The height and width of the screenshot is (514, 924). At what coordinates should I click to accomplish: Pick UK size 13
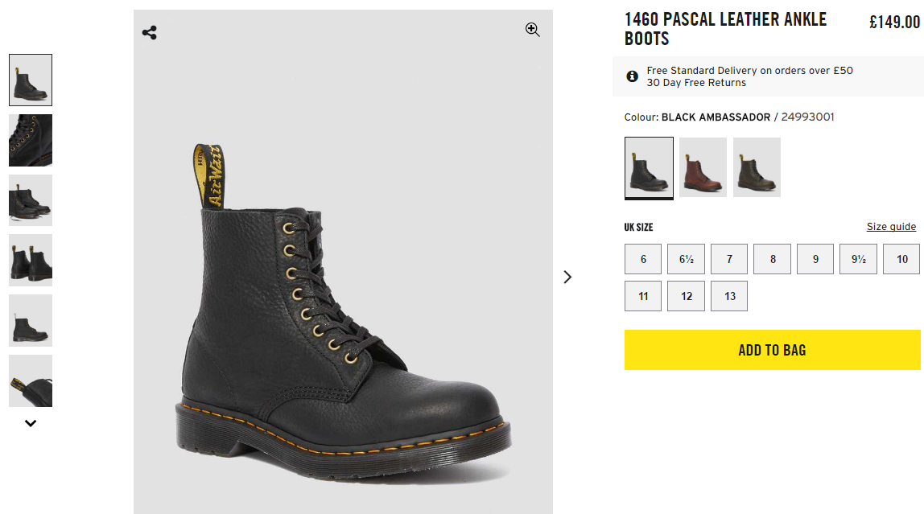point(729,296)
